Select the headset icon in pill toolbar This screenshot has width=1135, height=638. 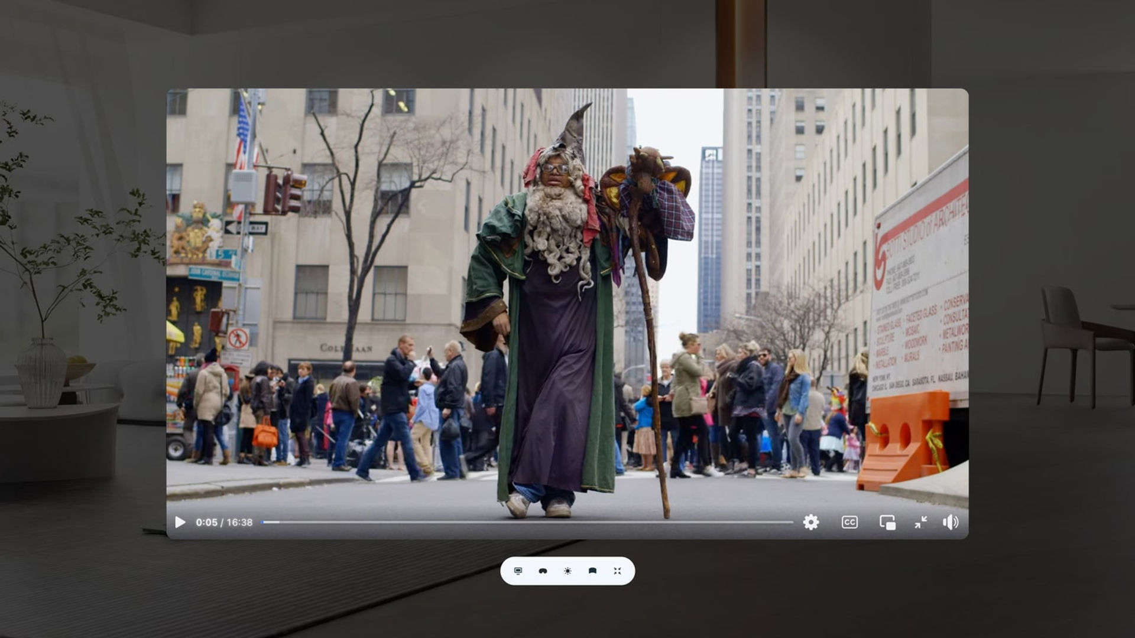tap(543, 571)
